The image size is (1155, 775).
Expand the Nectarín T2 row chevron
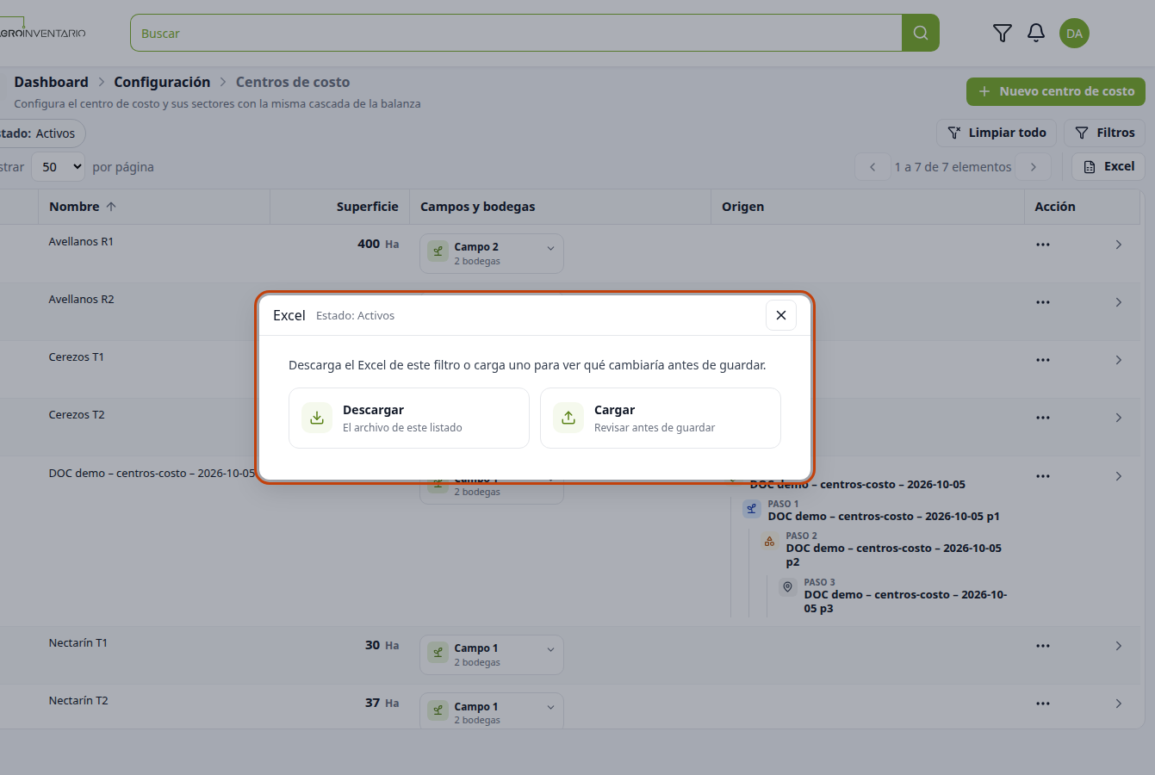point(1118,704)
